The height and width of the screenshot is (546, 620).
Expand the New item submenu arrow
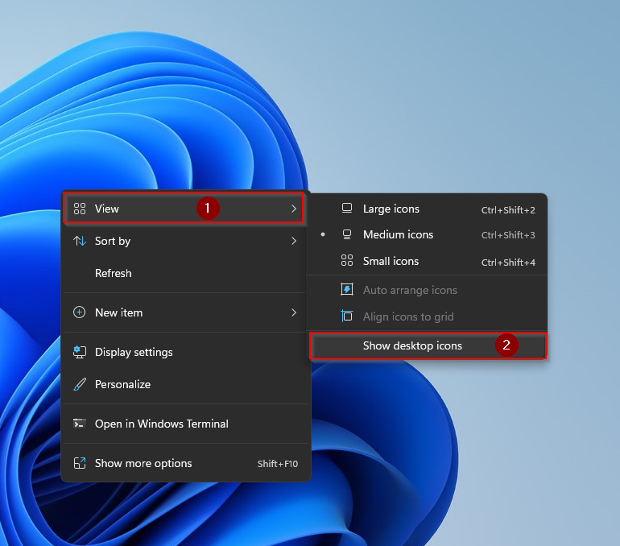(x=294, y=312)
